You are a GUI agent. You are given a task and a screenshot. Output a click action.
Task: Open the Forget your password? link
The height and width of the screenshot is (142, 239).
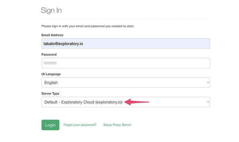coord(80,125)
